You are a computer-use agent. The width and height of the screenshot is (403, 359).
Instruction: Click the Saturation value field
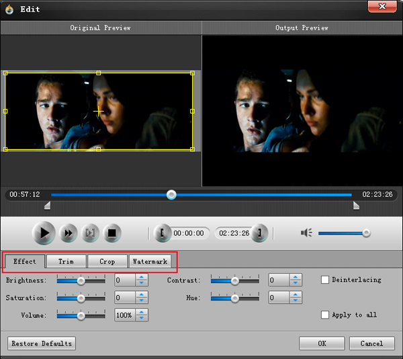[125, 298]
